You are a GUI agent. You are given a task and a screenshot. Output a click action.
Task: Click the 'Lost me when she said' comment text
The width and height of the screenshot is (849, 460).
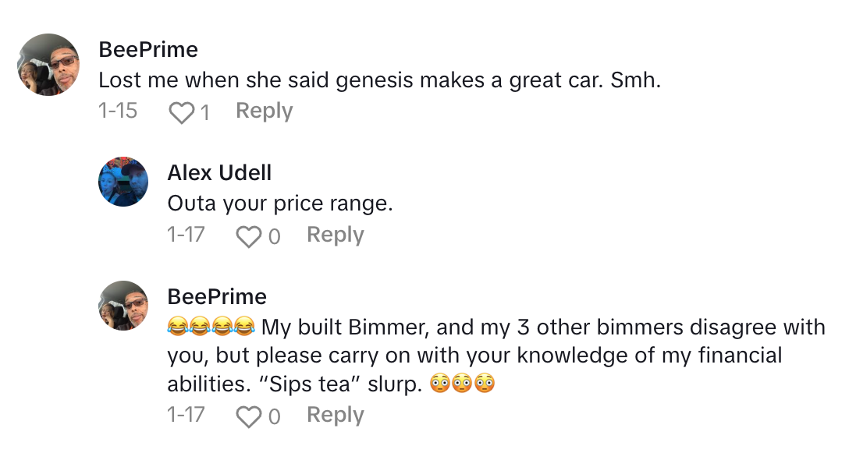379,80
